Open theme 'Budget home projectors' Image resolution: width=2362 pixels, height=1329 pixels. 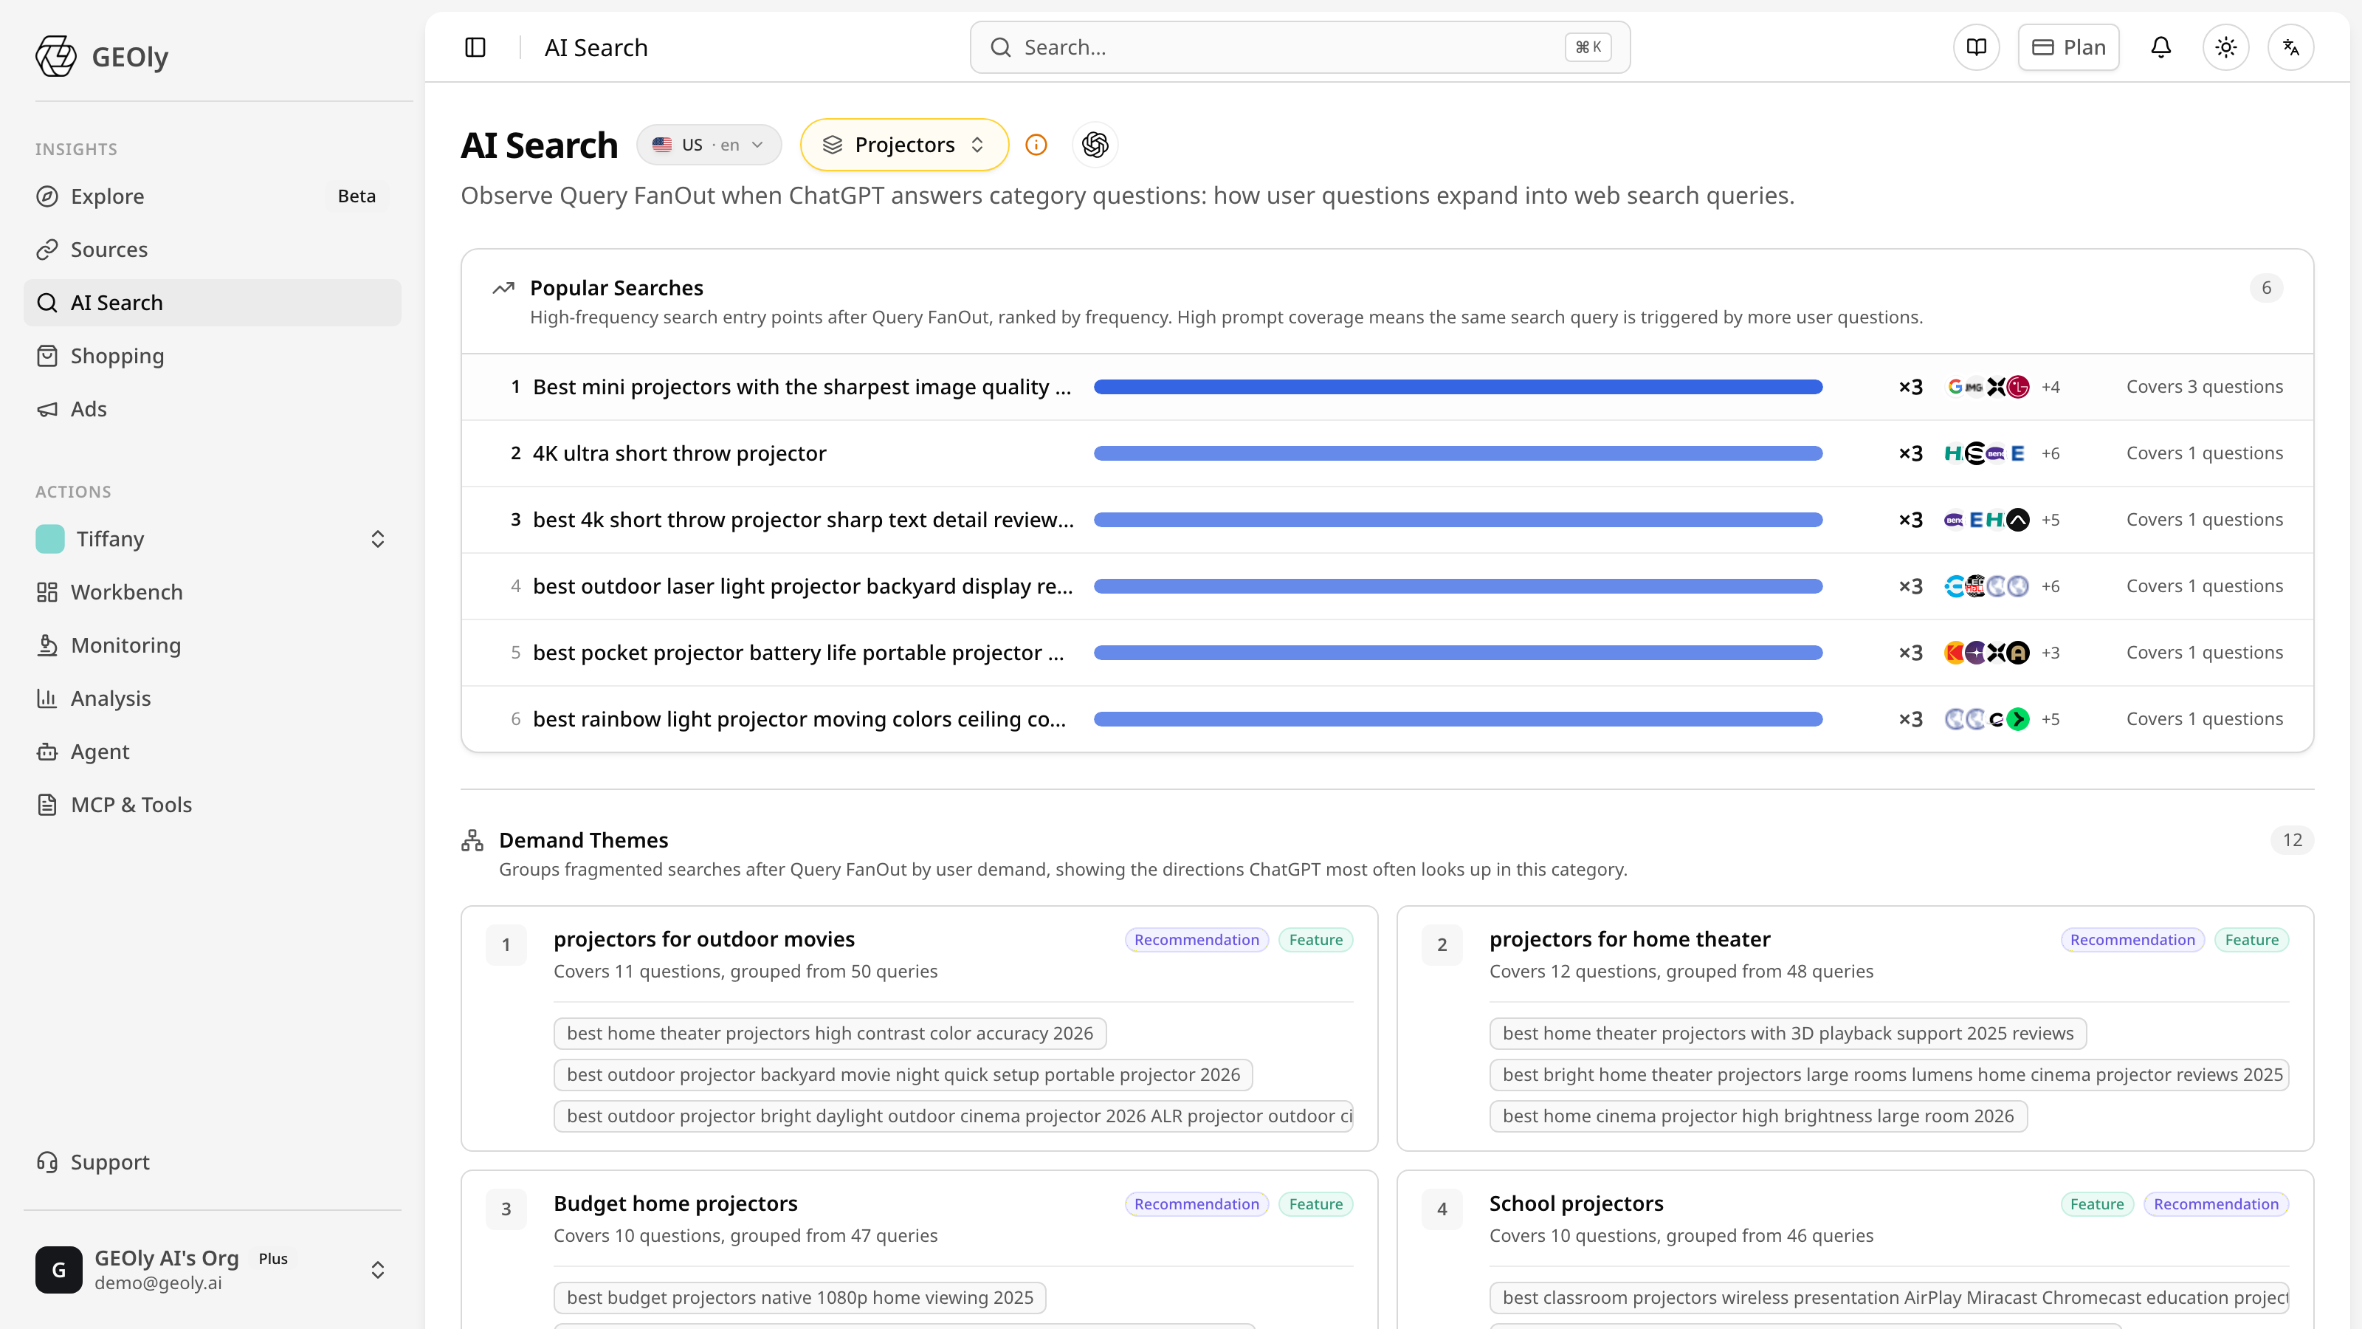pyautogui.click(x=675, y=1203)
